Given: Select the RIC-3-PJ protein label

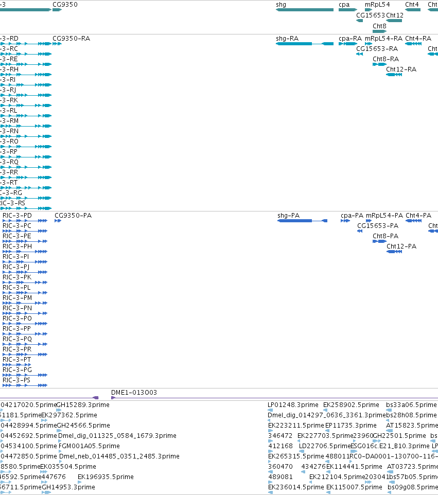Looking at the screenshot, I should click(16, 267).
